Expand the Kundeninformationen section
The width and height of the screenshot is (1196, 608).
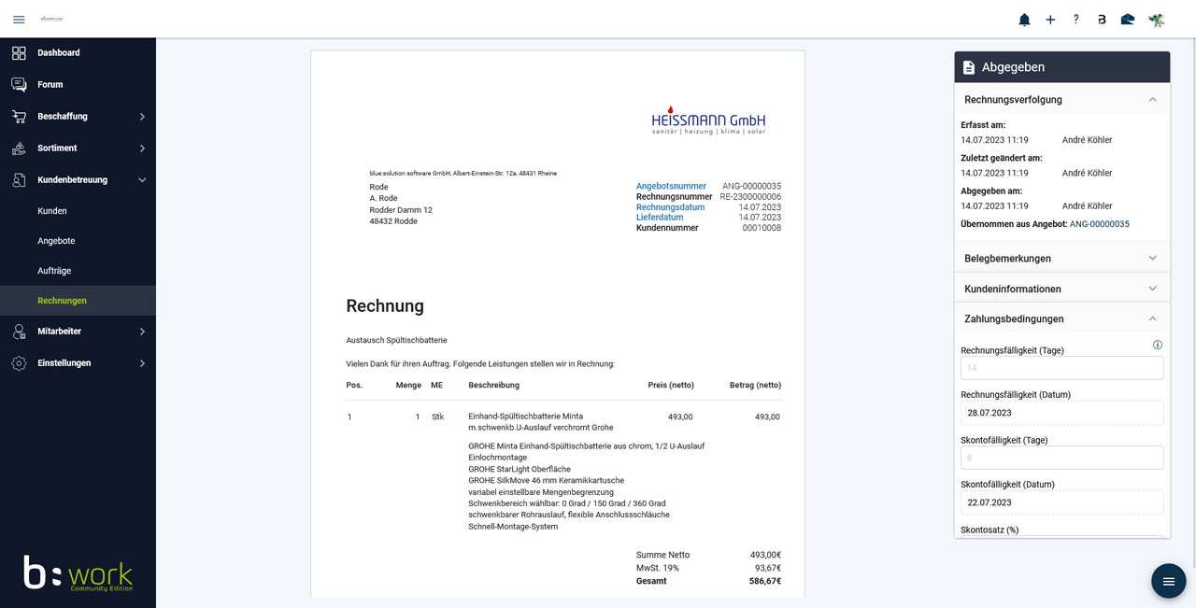[1152, 289]
